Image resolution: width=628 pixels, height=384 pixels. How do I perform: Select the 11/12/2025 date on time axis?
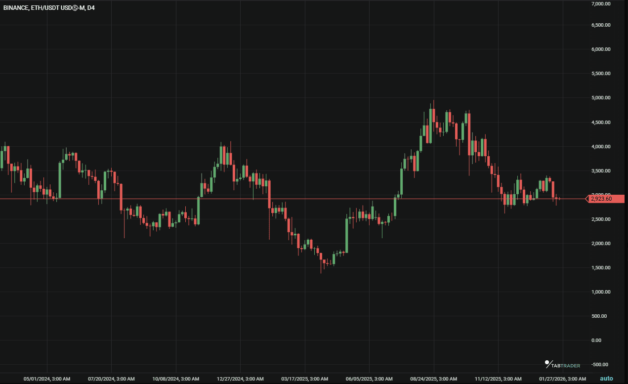498,379
